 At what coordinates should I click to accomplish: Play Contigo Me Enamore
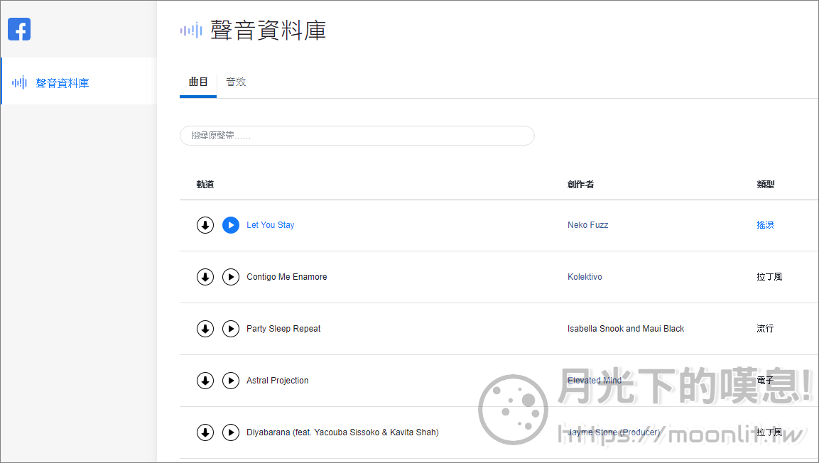[x=231, y=276]
